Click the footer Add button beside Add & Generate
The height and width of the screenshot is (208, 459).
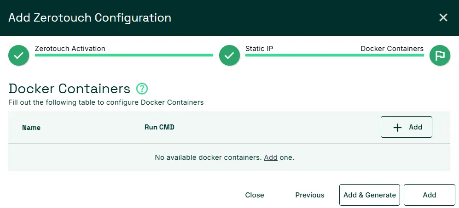click(x=430, y=195)
